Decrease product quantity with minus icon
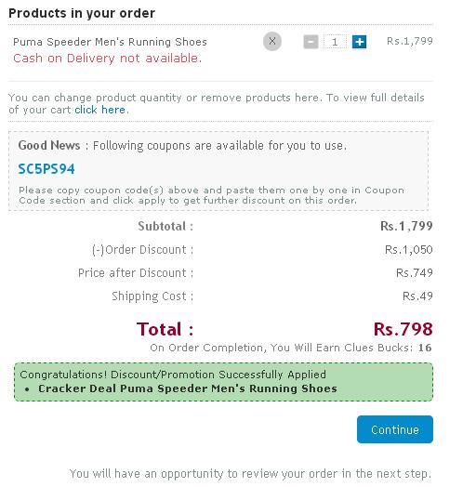 pos(311,42)
